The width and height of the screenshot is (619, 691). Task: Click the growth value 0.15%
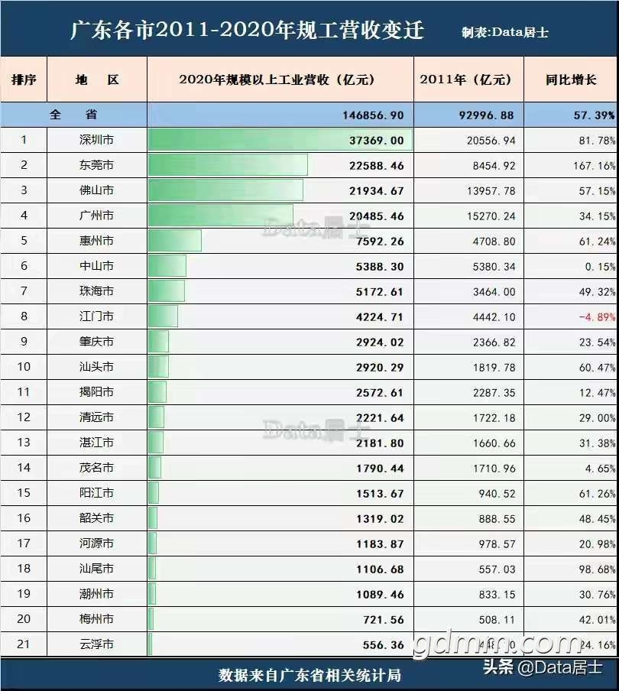[600, 267]
